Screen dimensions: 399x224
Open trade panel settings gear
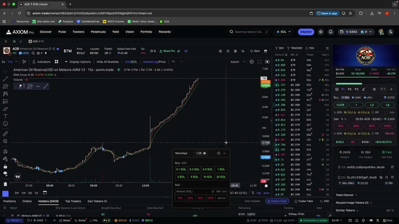(374, 89)
